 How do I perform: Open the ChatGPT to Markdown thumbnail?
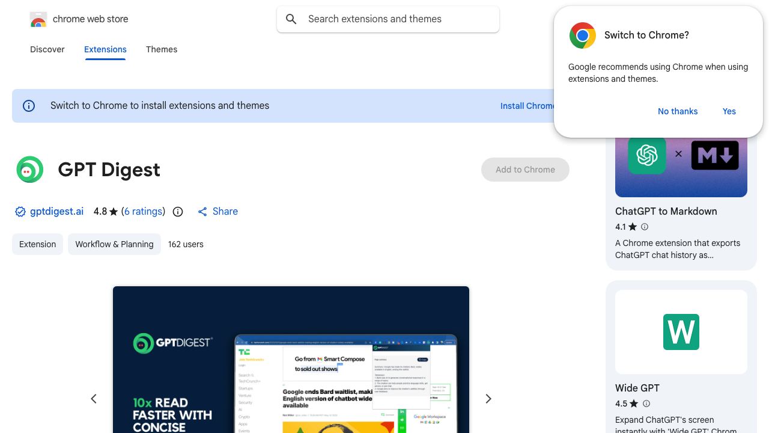(681, 167)
